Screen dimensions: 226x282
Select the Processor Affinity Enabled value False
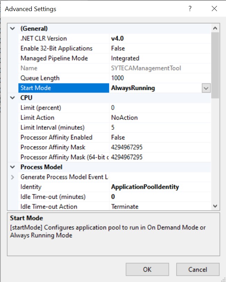click(118, 137)
